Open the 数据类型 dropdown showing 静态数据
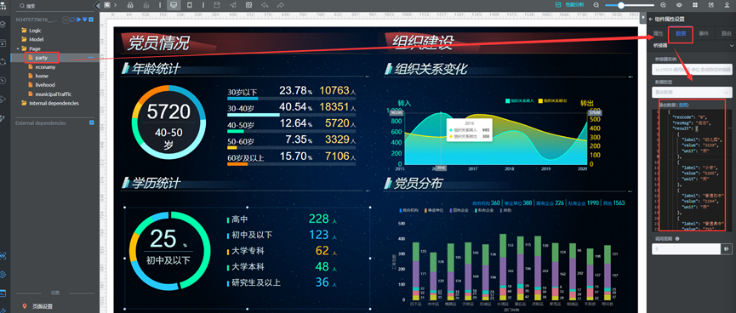This screenshot has height=313, width=736. coord(692,92)
